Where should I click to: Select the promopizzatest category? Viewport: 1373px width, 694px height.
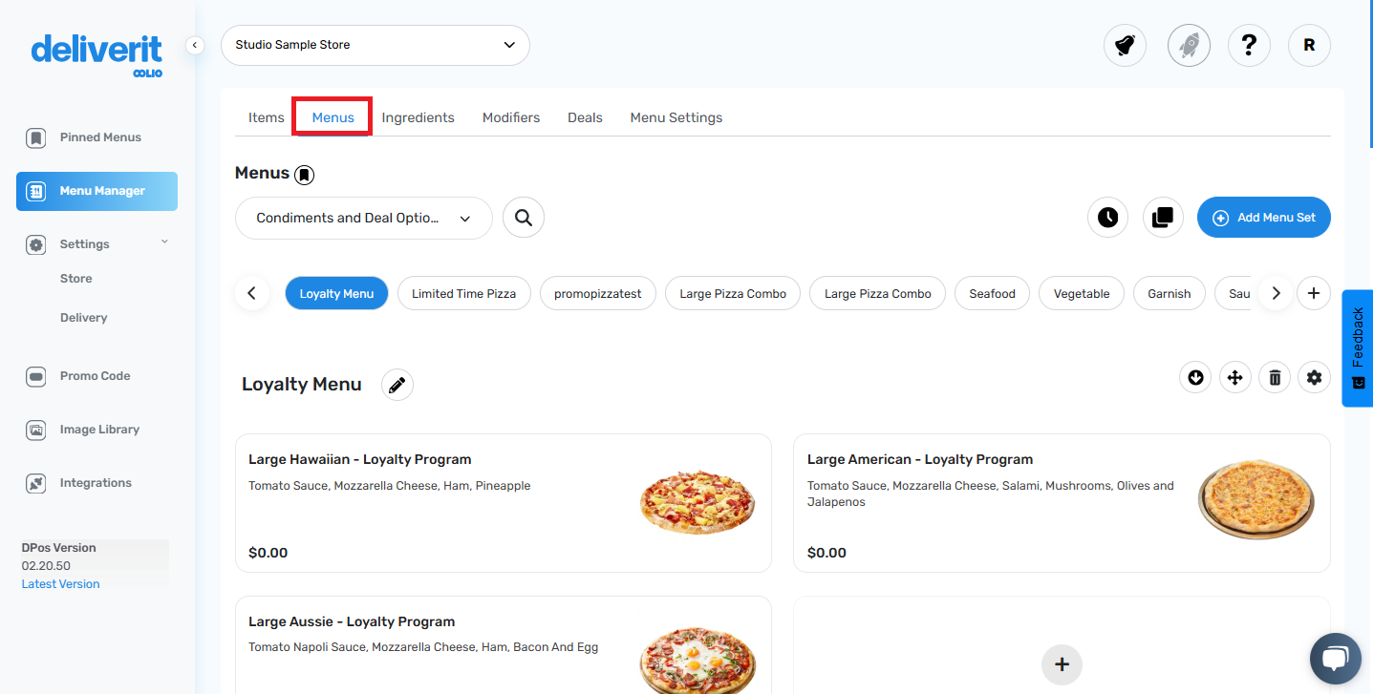point(598,294)
